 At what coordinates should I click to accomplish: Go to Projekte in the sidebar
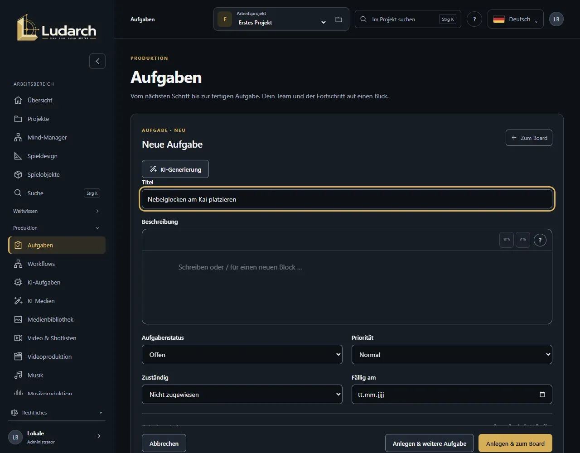tap(57, 119)
